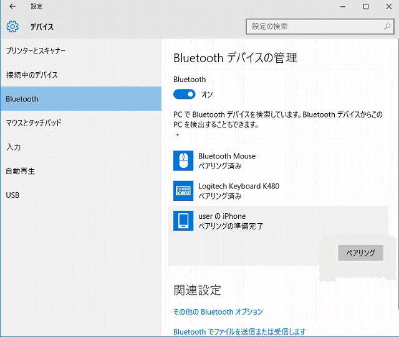
Task: Click Bluetooth でファイルを送信または受信します link
Action: click(x=239, y=332)
